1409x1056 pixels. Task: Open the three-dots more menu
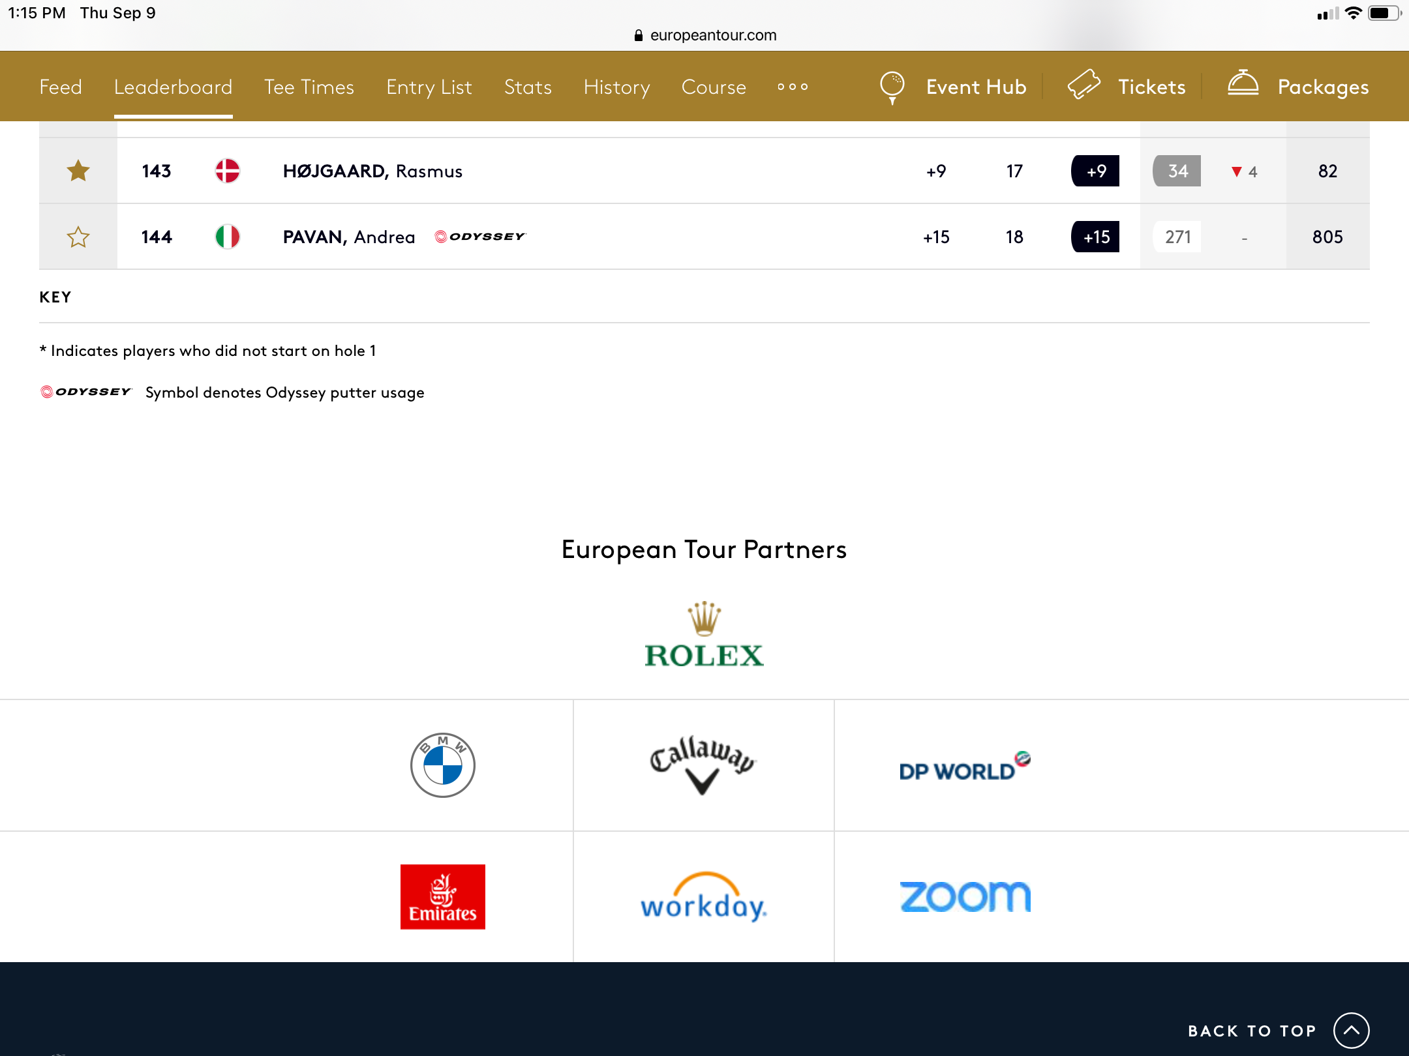[x=793, y=87]
